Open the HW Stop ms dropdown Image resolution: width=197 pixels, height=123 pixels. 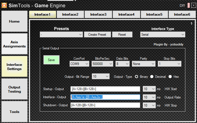click(x=149, y=105)
